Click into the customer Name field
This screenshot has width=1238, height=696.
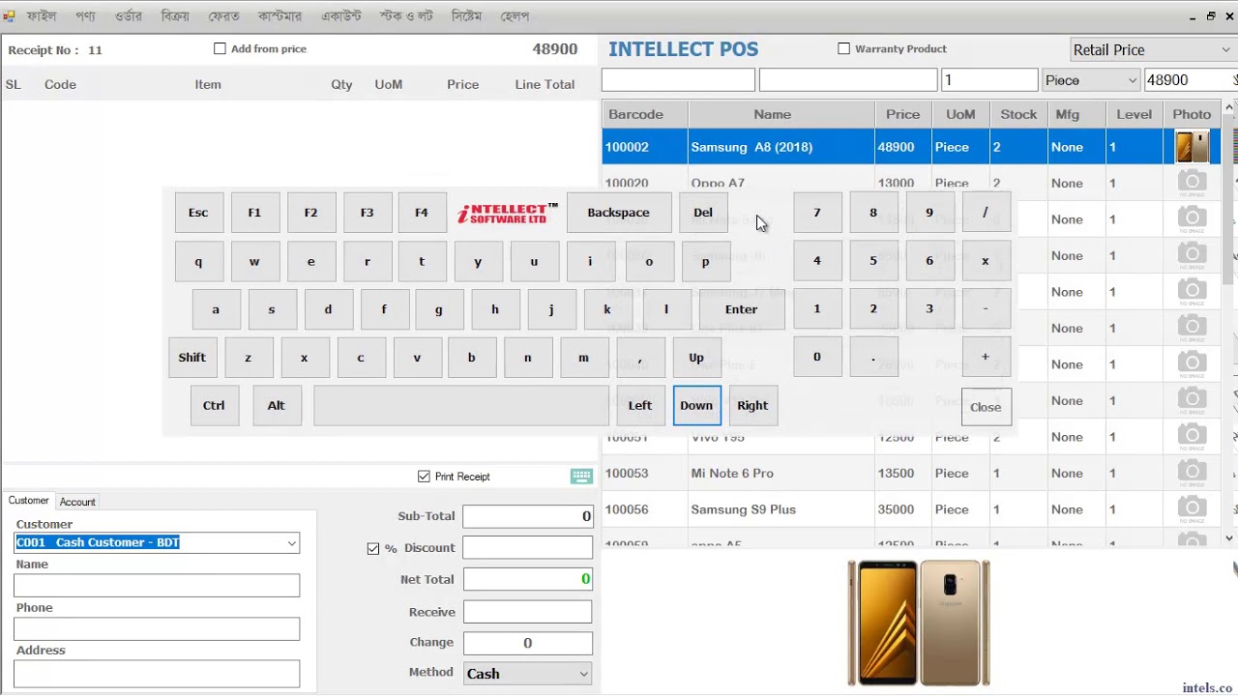[157, 585]
